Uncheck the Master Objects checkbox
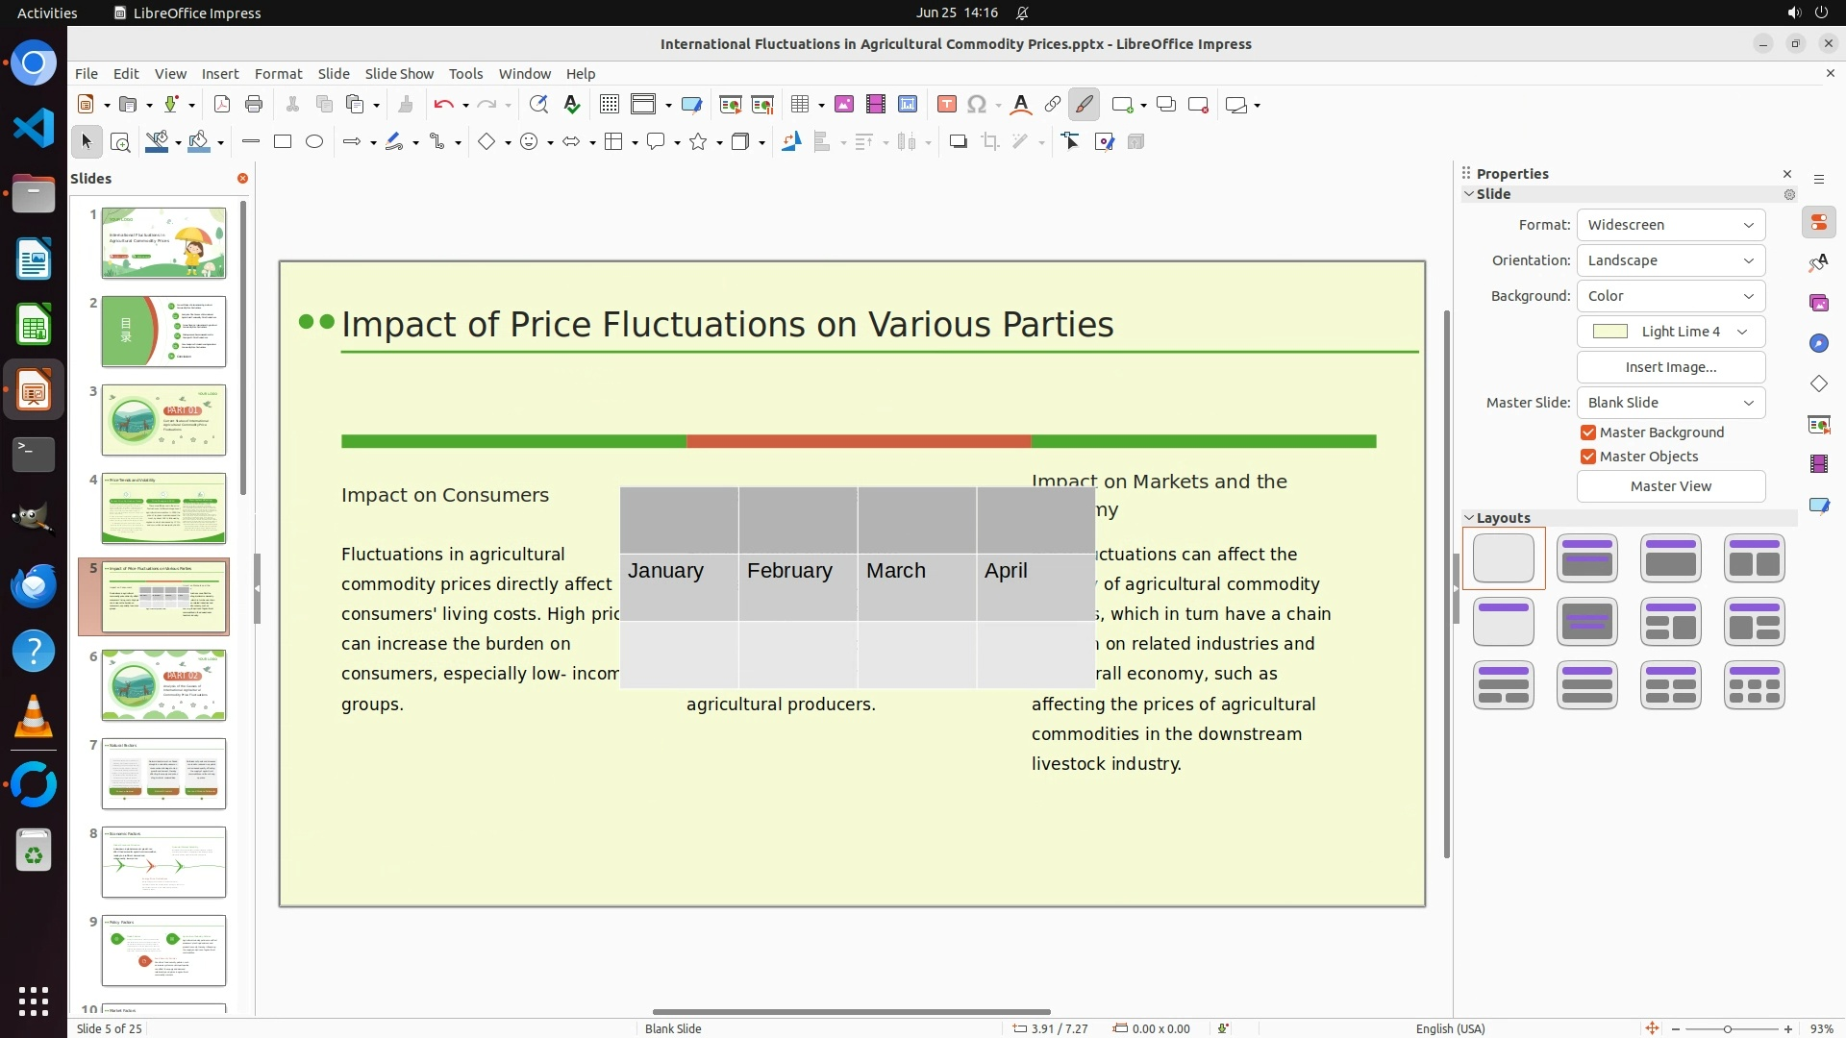The width and height of the screenshot is (1846, 1038). click(x=1588, y=457)
